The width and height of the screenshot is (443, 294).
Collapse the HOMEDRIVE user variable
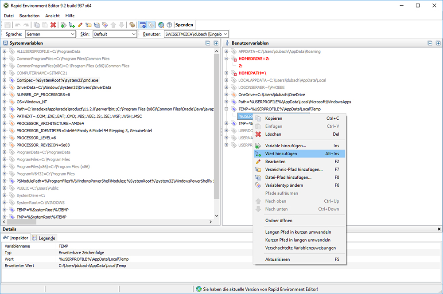click(226, 59)
